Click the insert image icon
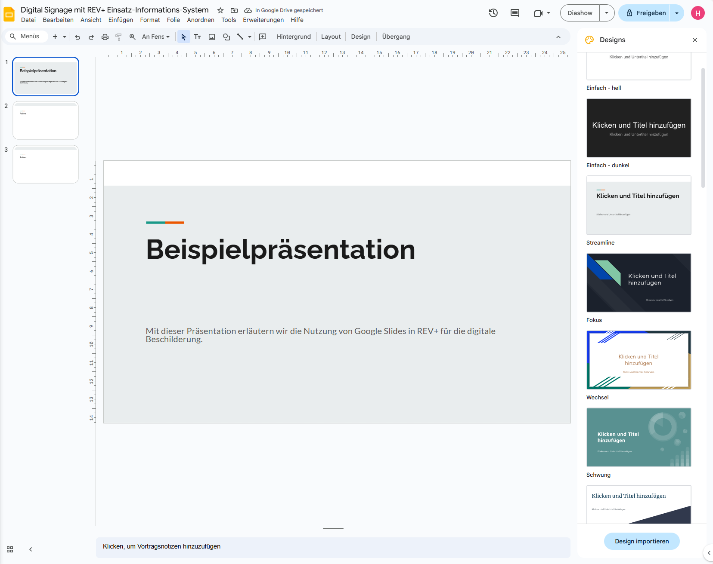Image resolution: width=713 pixels, height=564 pixels. (212, 37)
